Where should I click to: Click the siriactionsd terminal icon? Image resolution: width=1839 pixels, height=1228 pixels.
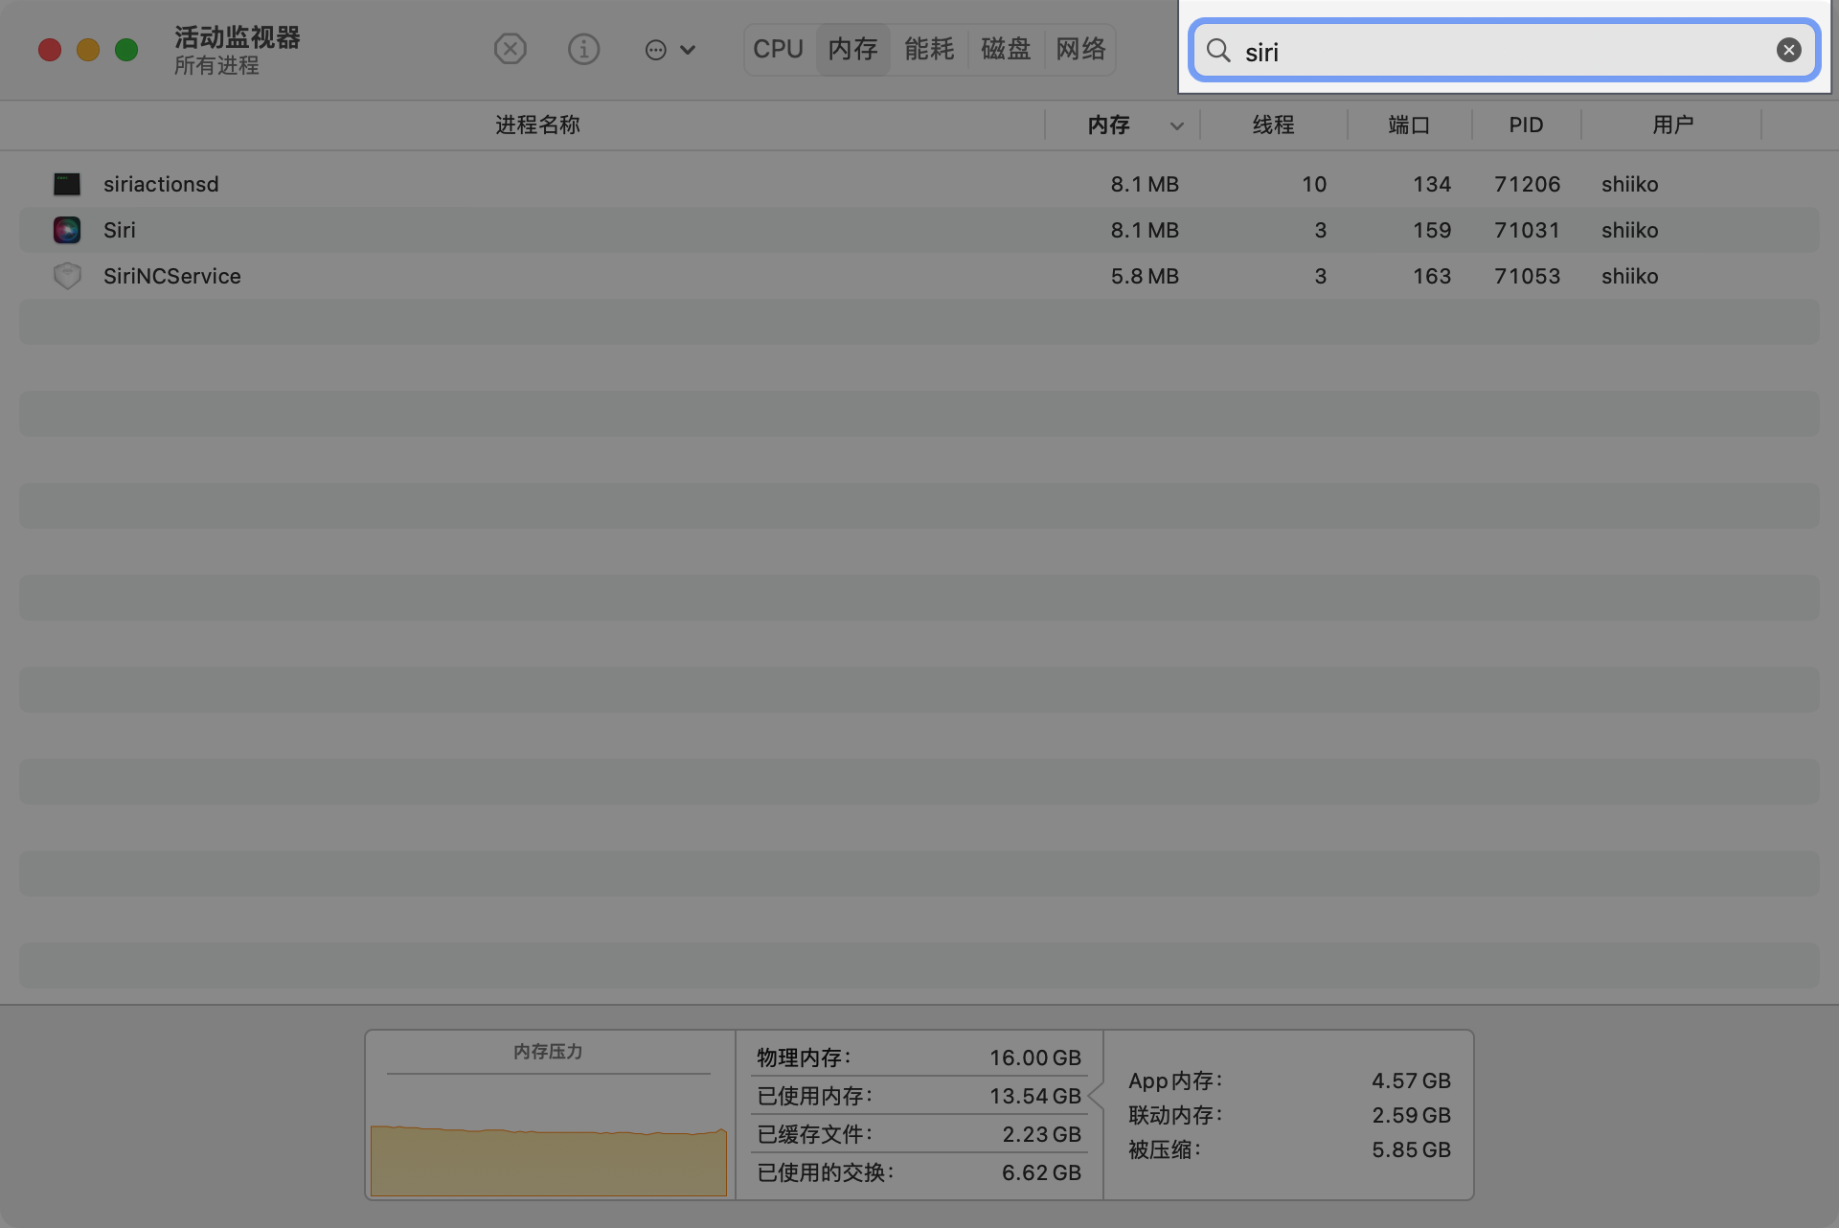click(67, 184)
